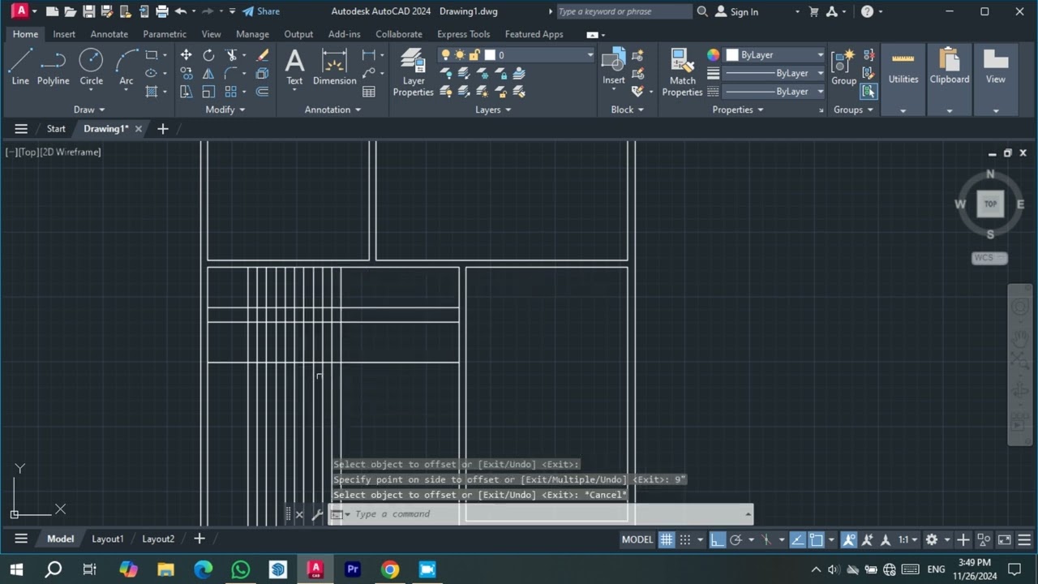Click Match Properties tool
This screenshot has width=1038, height=584.
click(682, 72)
